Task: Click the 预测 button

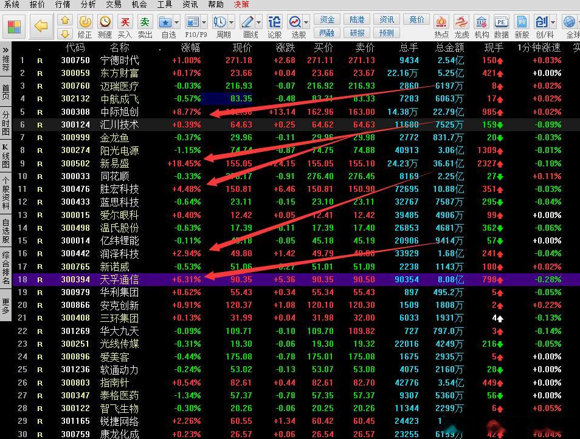Action: (x=387, y=33)
